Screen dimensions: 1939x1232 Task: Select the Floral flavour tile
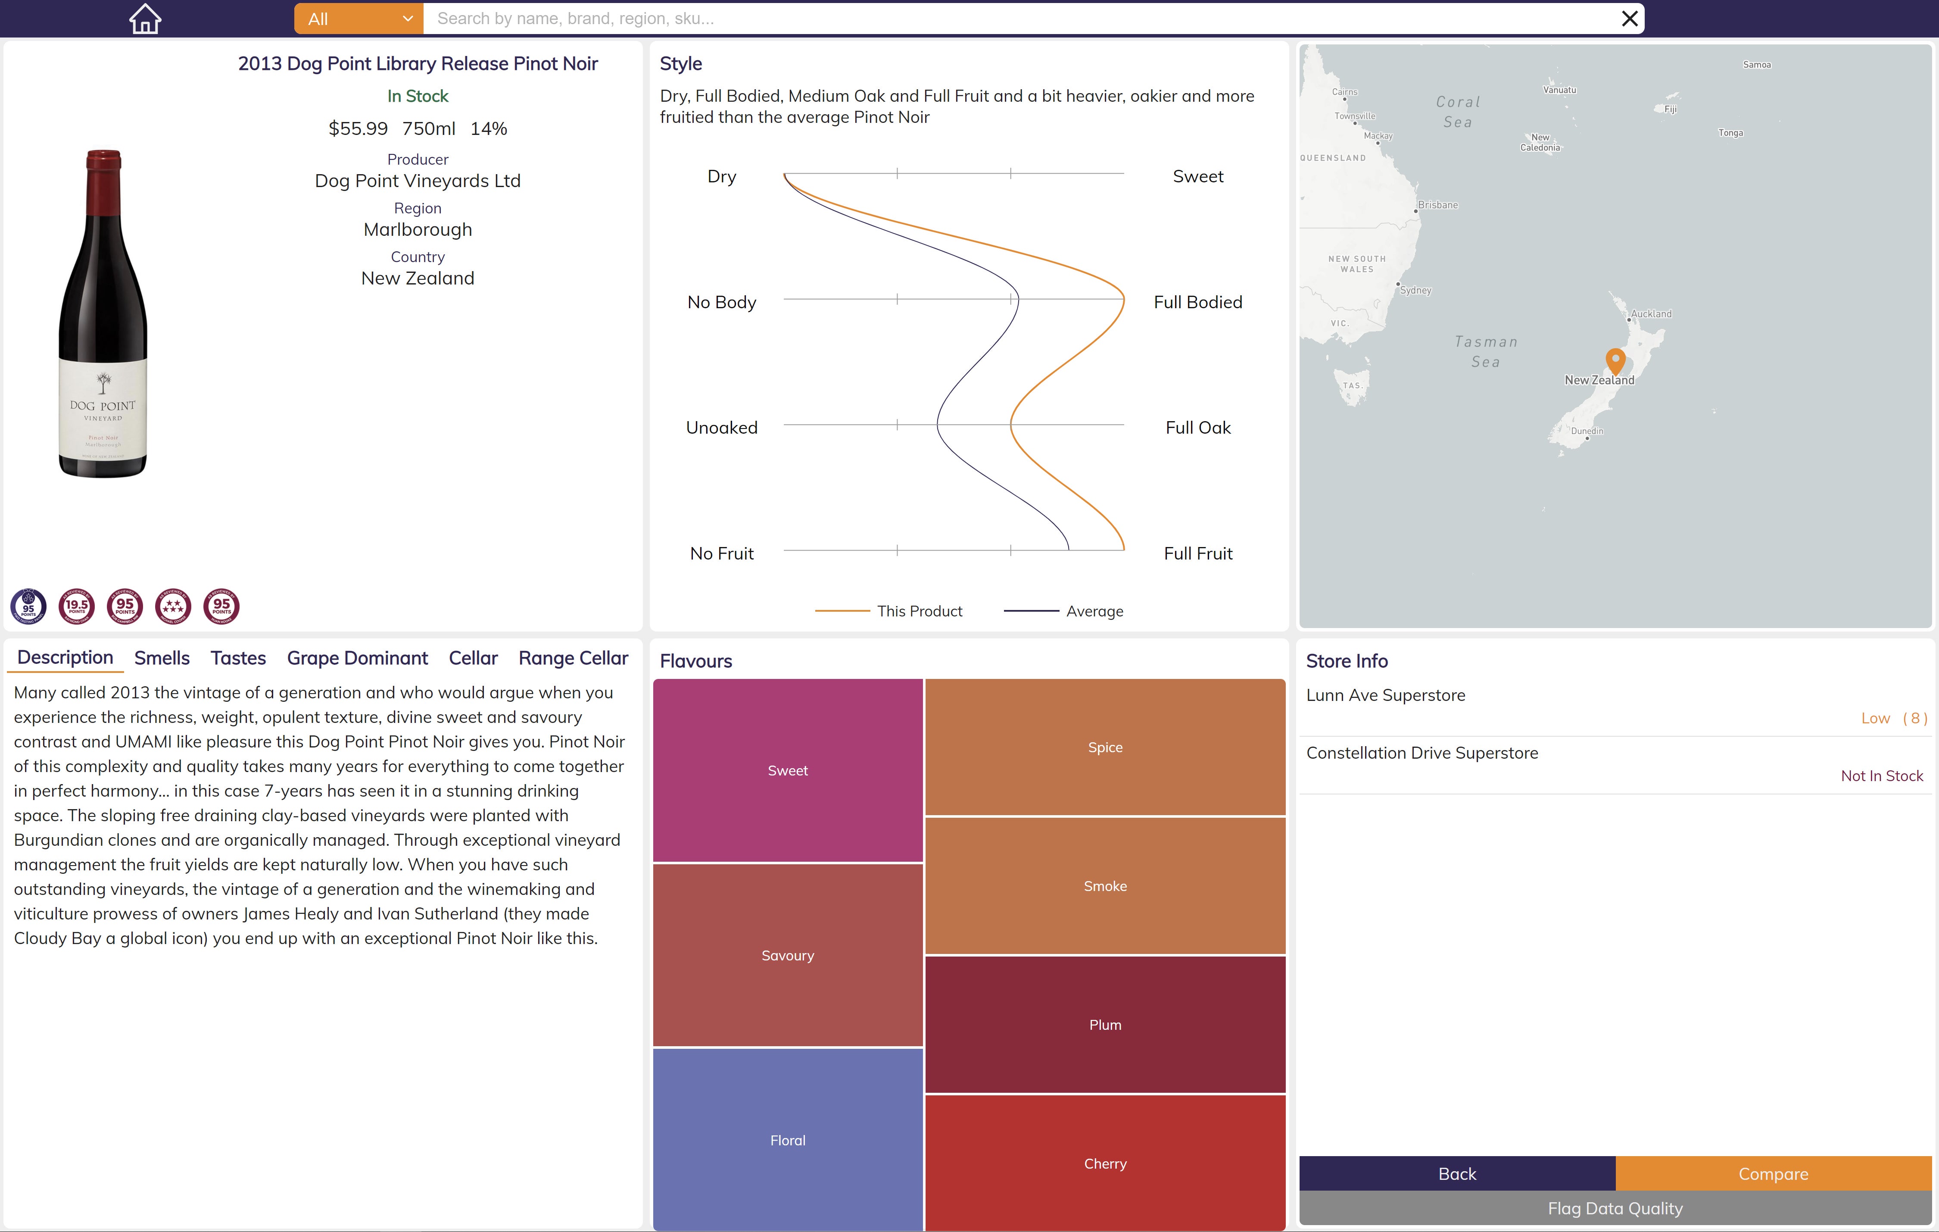(x=788, y=1139)
